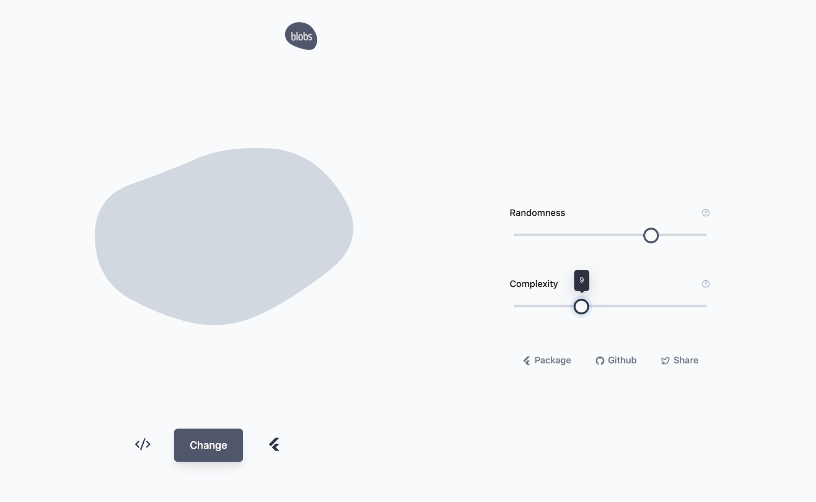Click the code embed icon on the left
Screen dimensions: 816x502
pos(143,445)
